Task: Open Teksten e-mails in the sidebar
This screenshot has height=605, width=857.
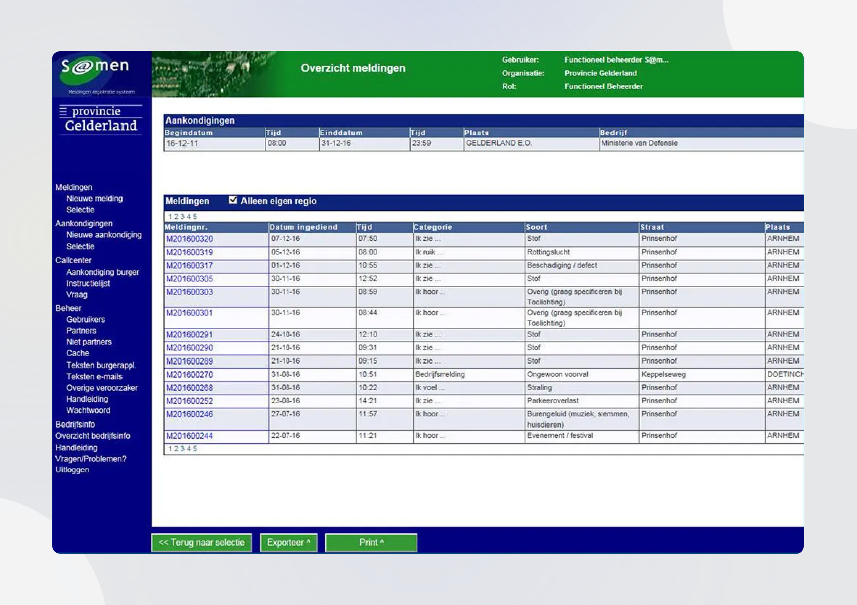Action: 94,377
